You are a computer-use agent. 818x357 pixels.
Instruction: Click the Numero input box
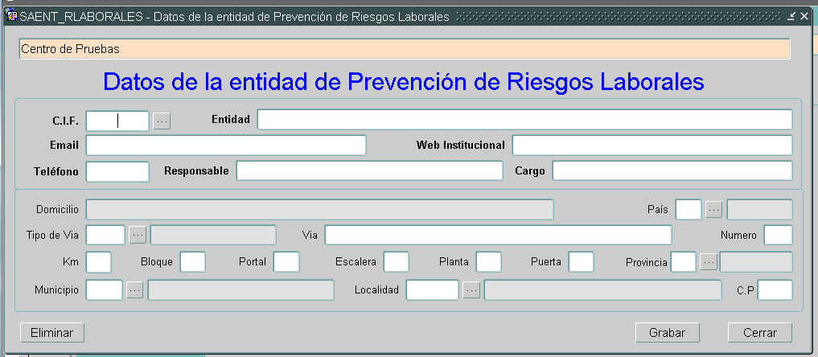(x=778, y=235)
